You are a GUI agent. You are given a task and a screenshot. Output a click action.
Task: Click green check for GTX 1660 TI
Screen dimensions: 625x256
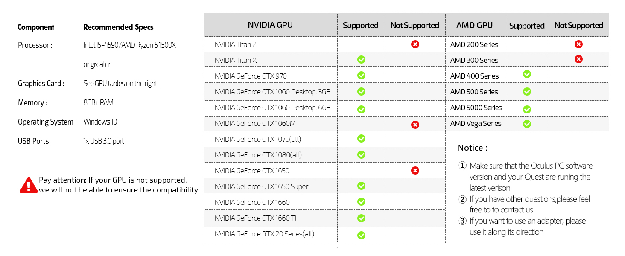click(x=361, y=218)
